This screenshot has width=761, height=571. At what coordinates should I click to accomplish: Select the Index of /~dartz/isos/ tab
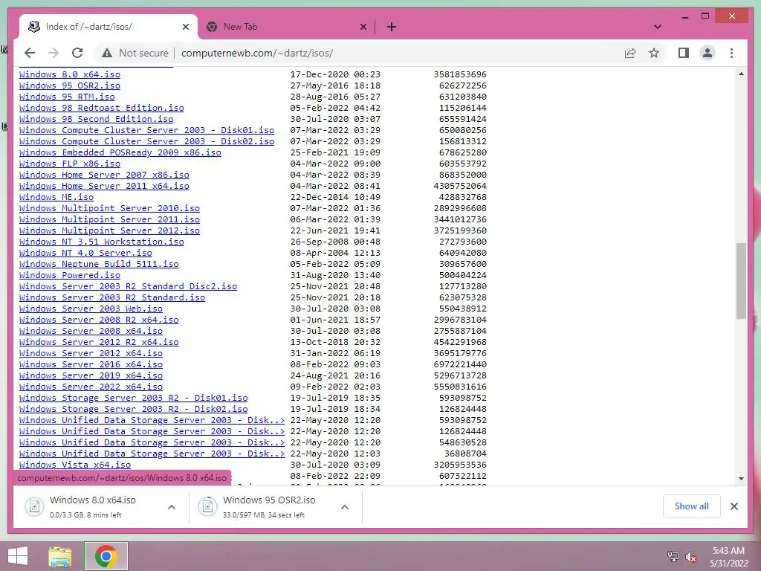[x=109, y=27]
